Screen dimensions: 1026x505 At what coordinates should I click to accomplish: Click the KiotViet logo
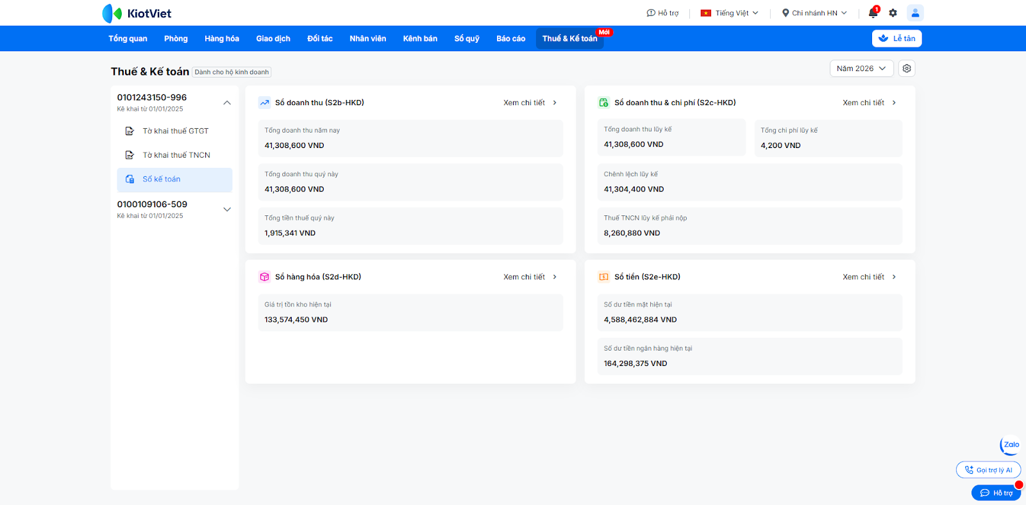(137, 13)
